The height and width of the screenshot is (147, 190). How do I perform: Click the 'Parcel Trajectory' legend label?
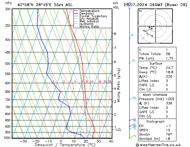93,16
